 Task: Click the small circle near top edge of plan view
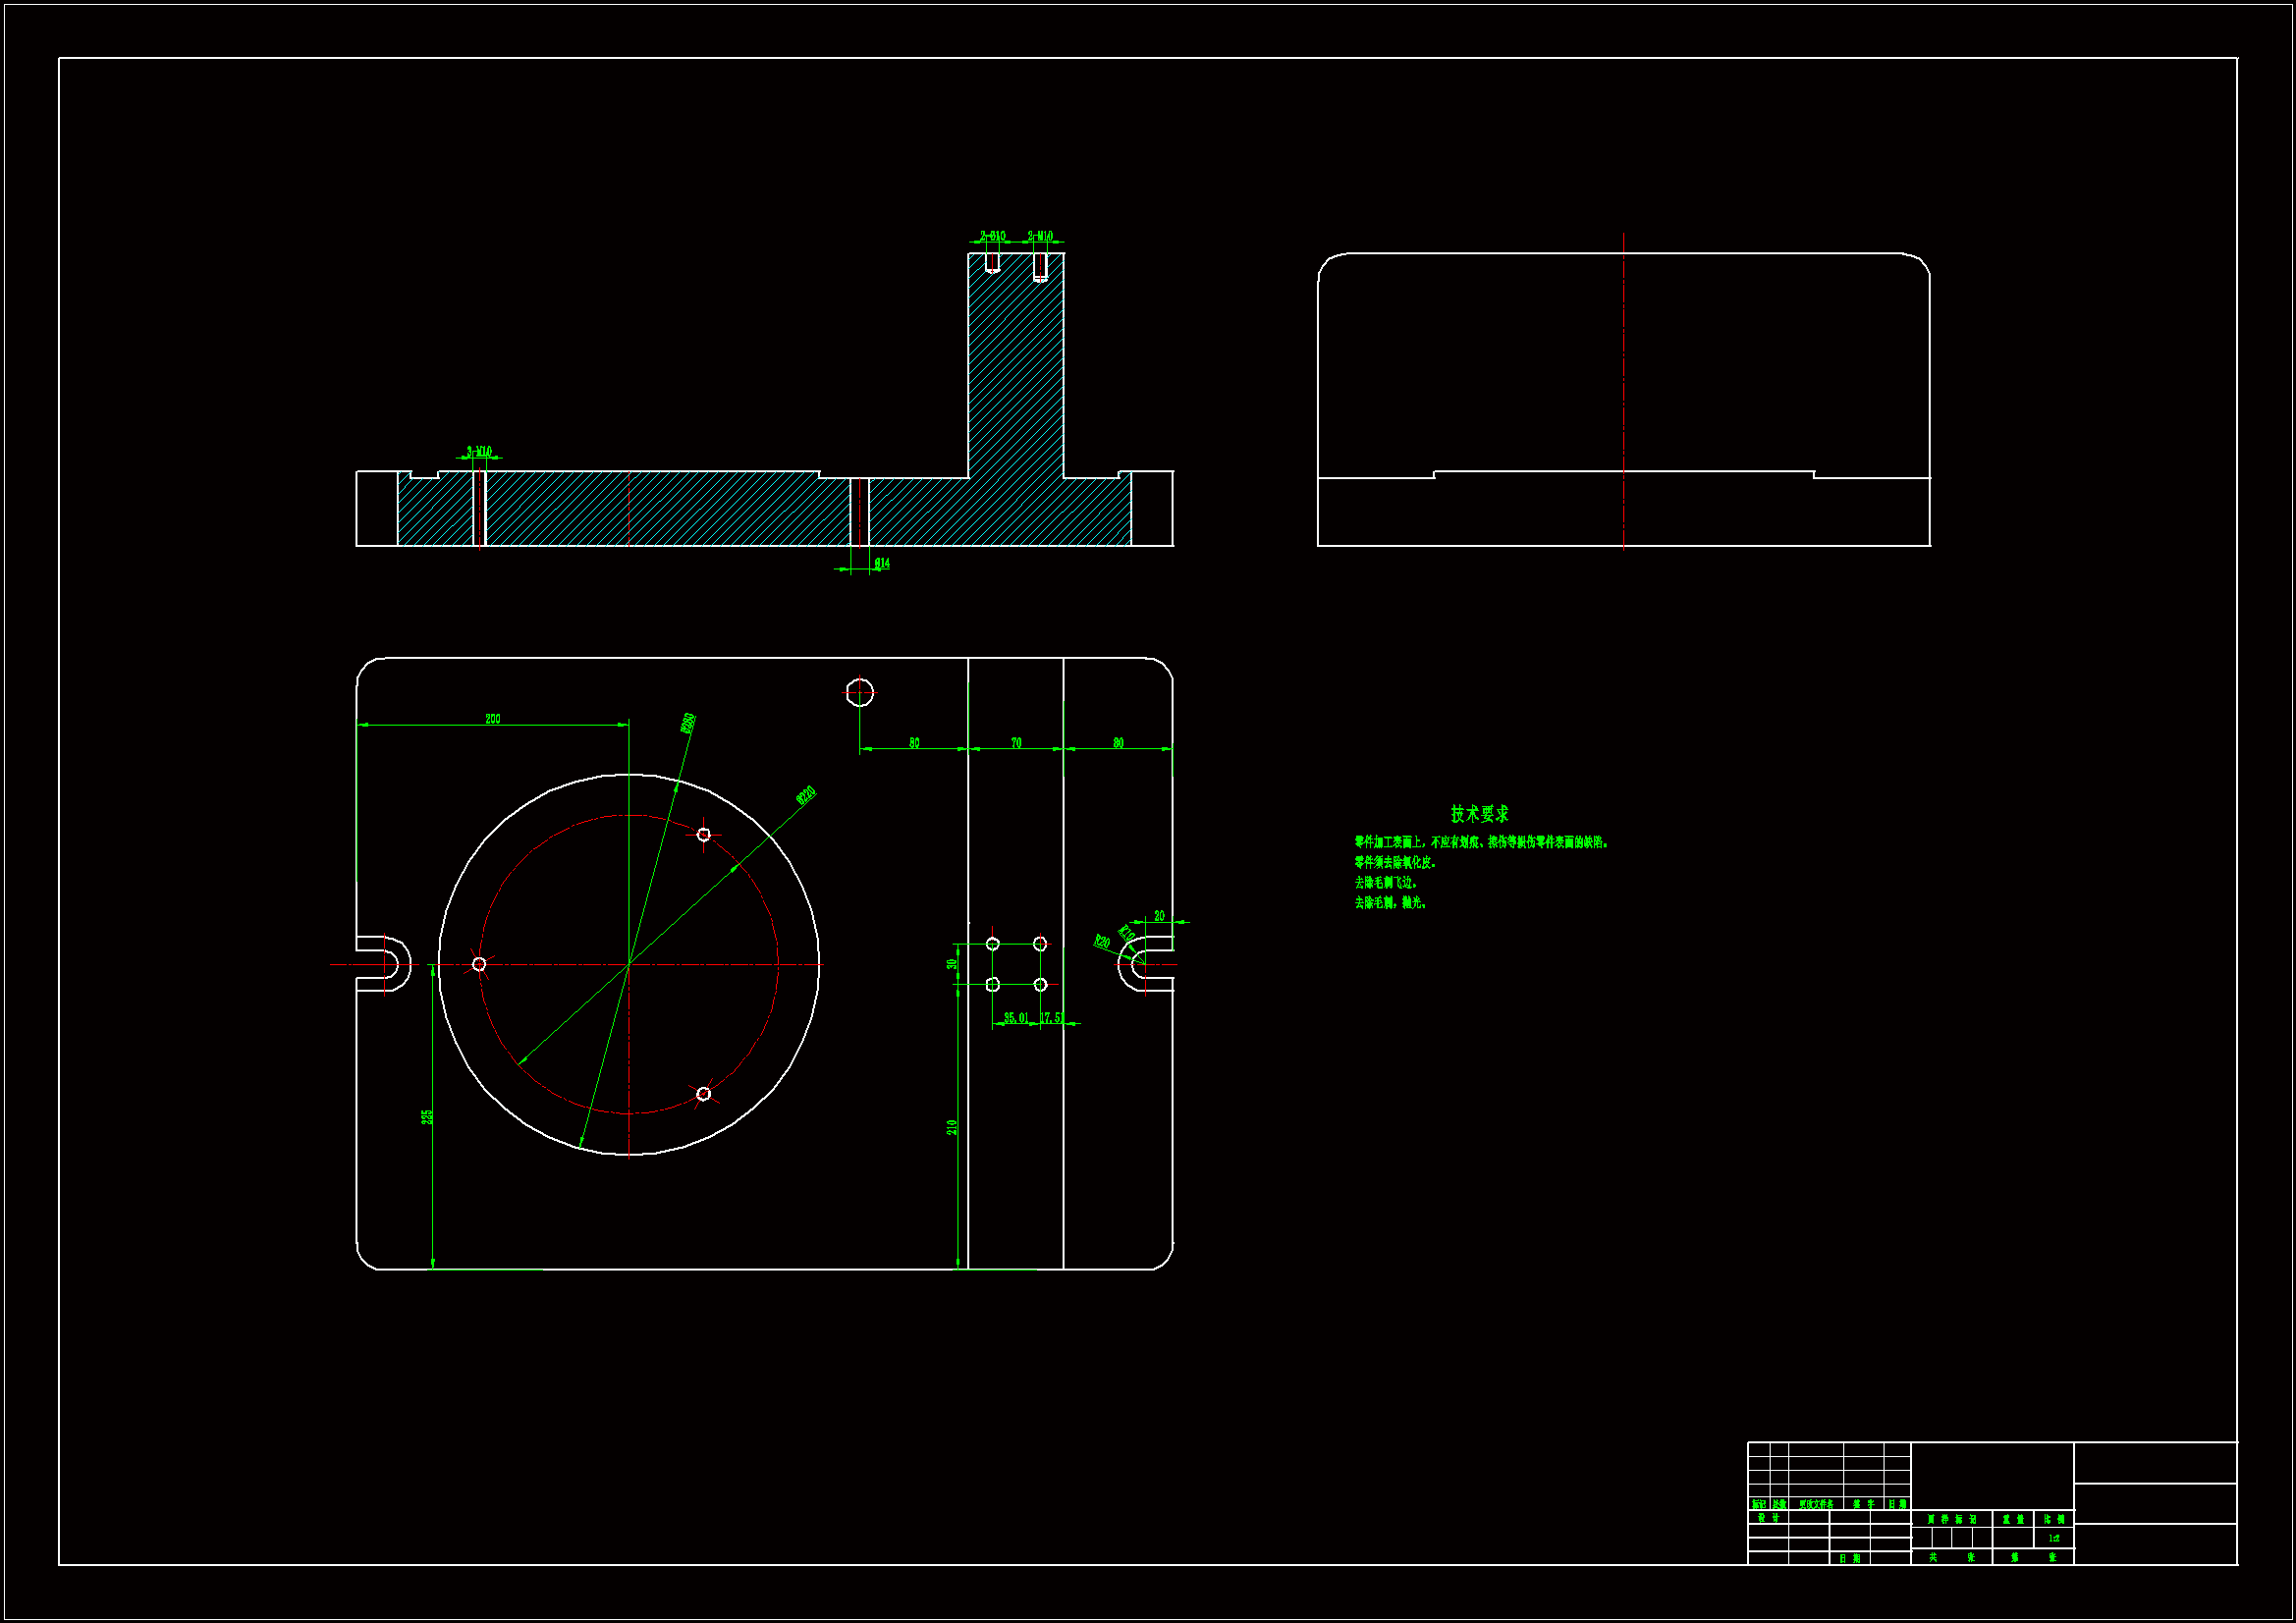pos(859,692)
